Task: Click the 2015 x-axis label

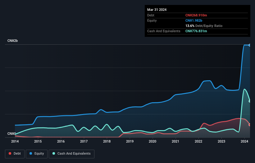Action: pyautogui.click(x=38, y=141)
